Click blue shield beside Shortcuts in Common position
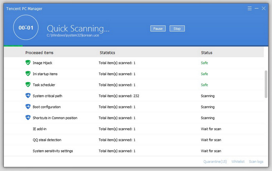 pyautogui.click(x=28, y=118)
